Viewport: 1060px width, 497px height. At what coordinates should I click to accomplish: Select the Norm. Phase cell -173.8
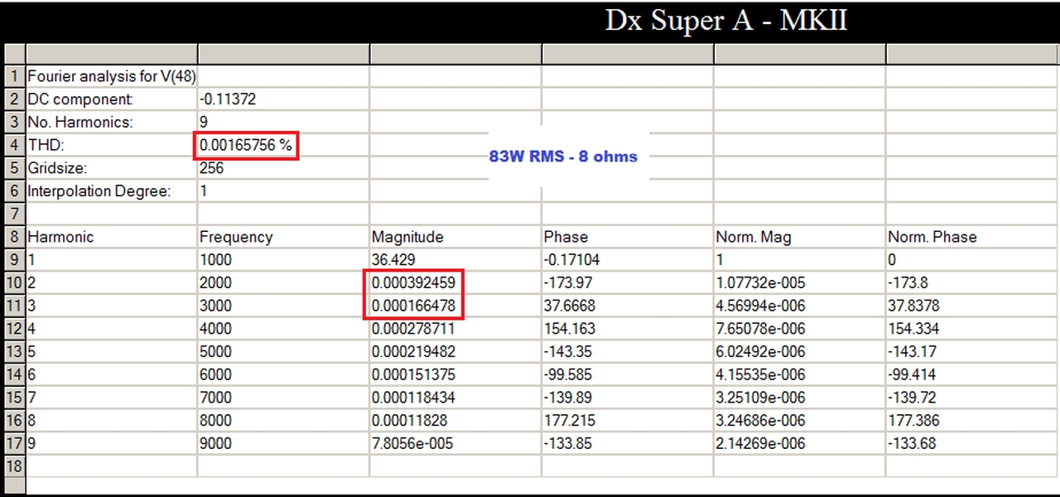pos(972,282)
